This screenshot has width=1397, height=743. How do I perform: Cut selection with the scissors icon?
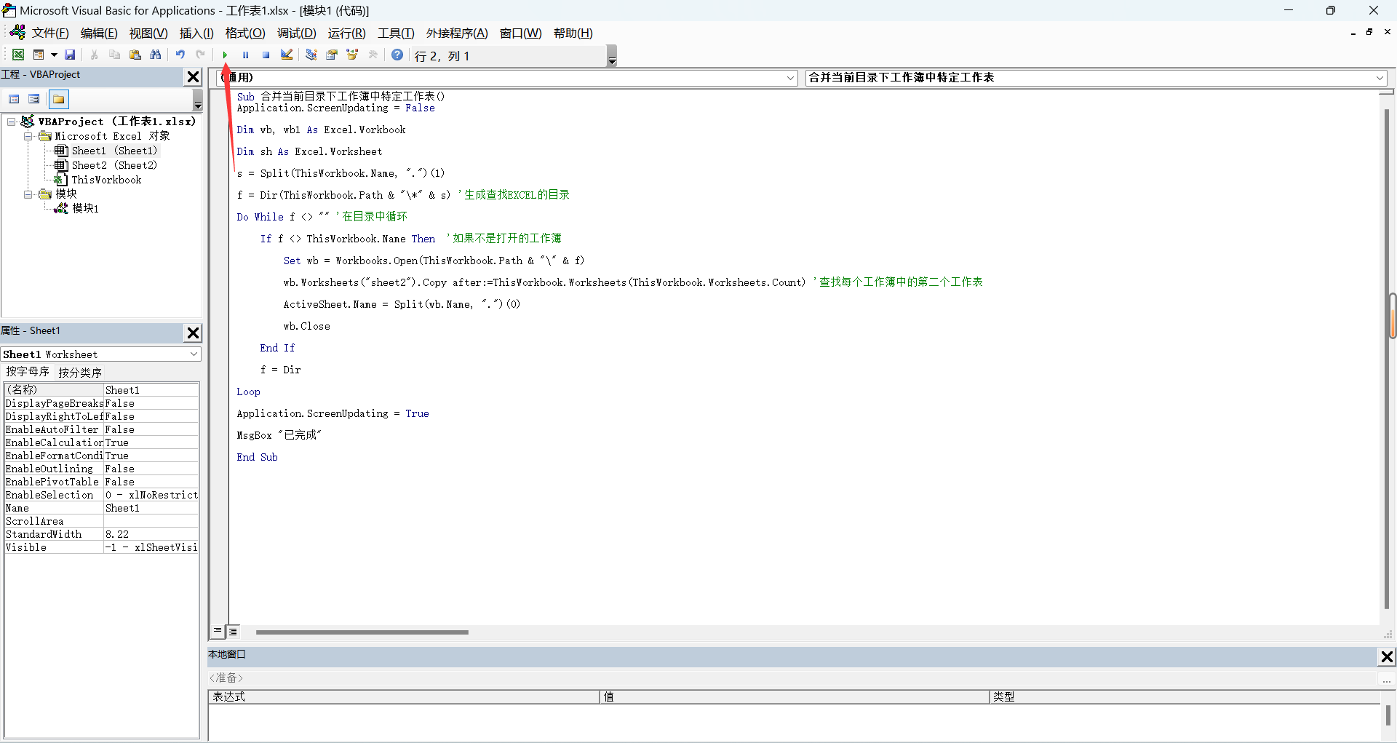click(94, 55)
